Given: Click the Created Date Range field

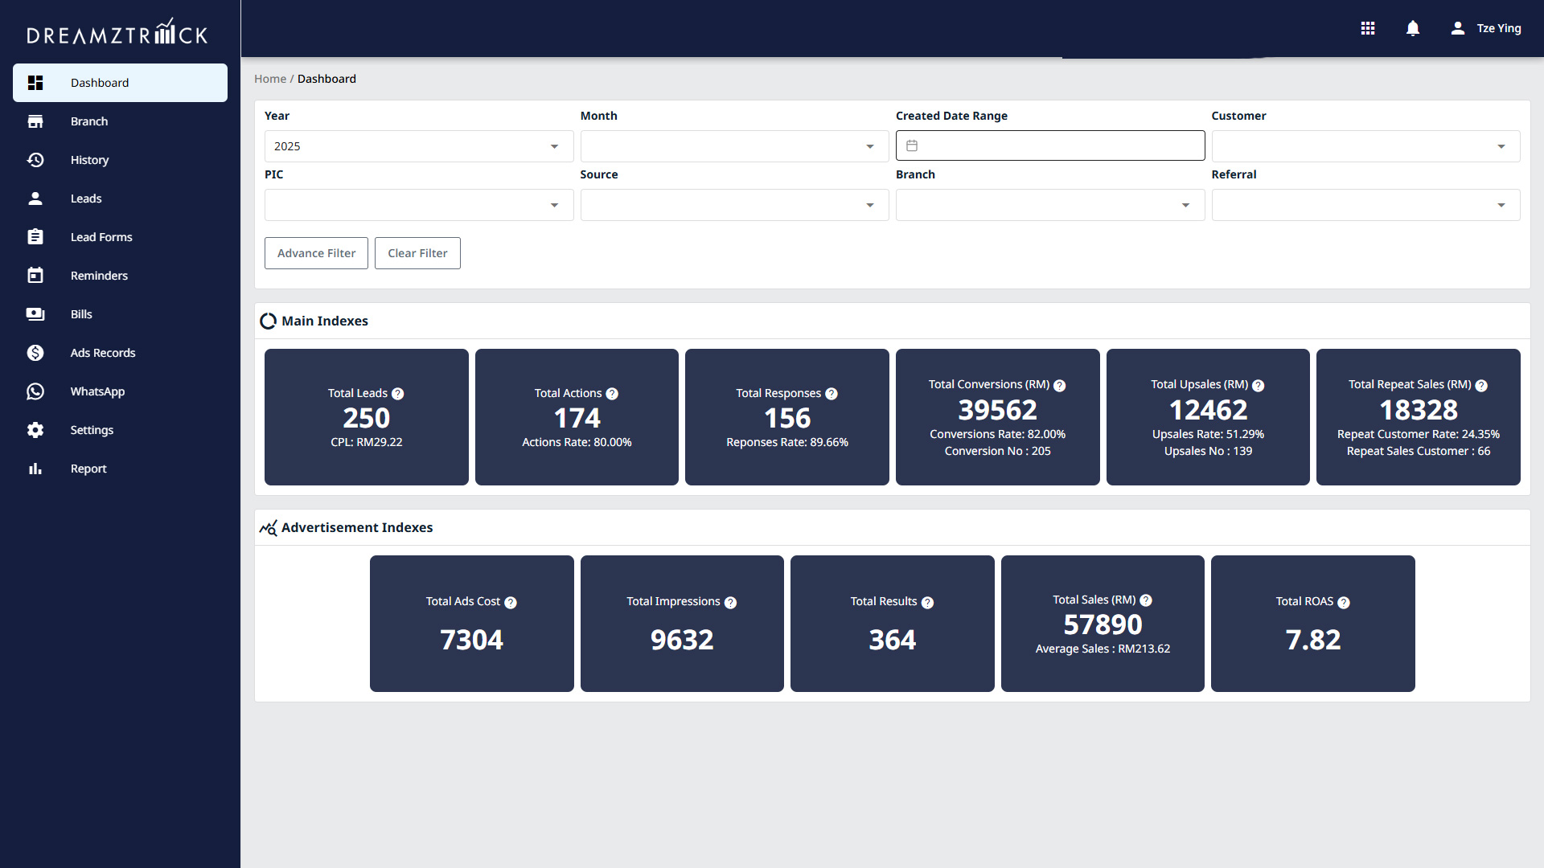Looking at the screenshot, I should (1049, 146).
